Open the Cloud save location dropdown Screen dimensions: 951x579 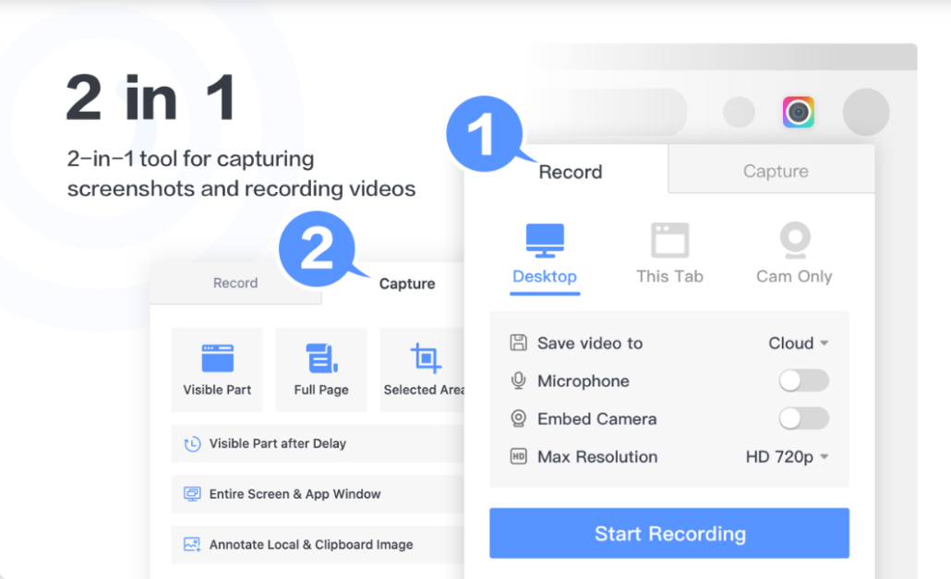[x=798, y=344]
